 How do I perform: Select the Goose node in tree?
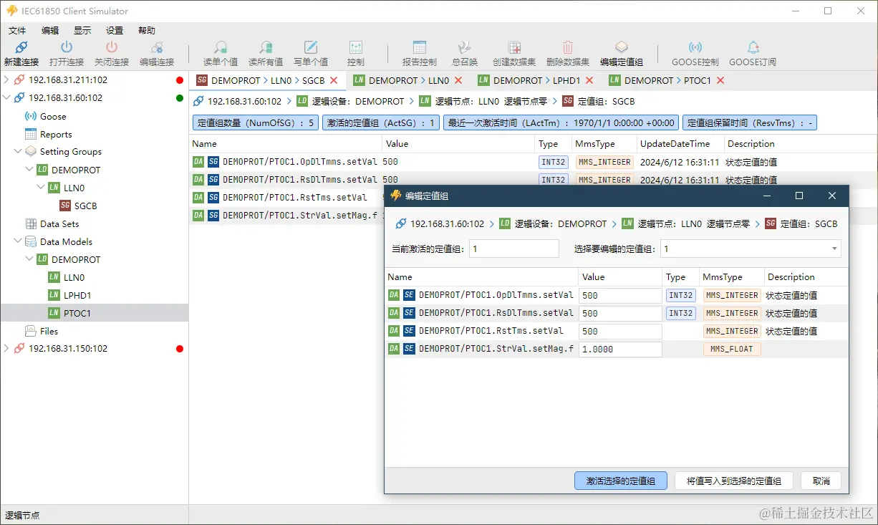coord(53,116)
